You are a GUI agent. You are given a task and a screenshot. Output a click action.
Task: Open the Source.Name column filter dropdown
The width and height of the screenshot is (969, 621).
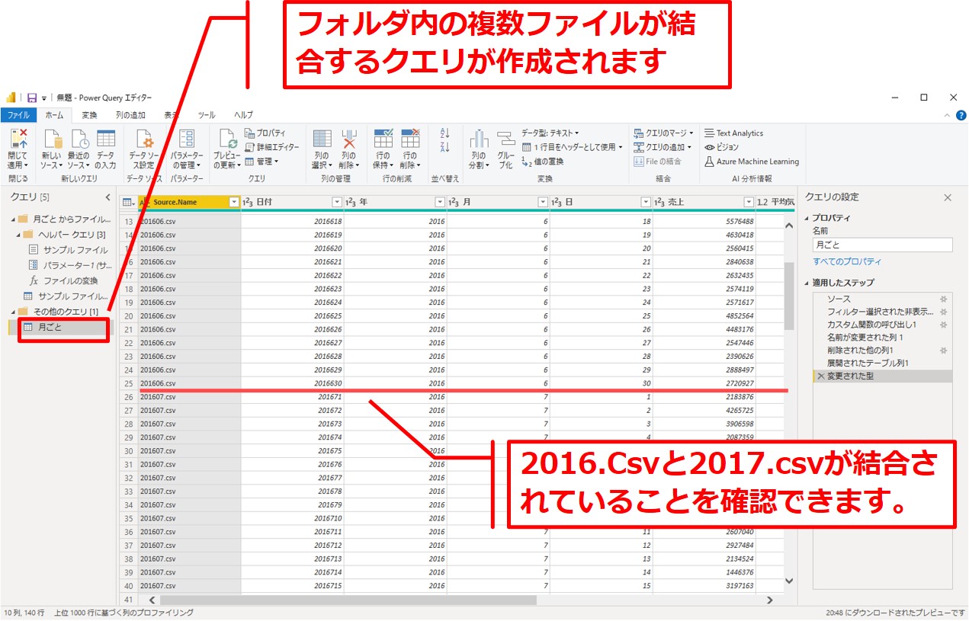coord(234,202)
